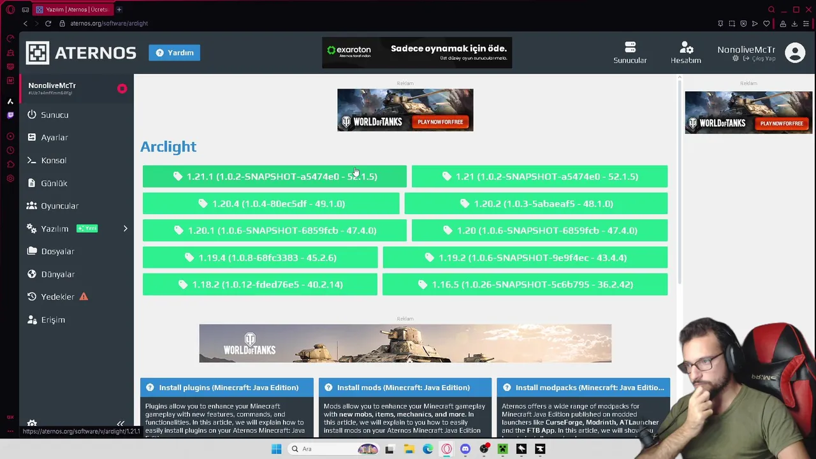Click the Yardım help button
This screenshot has height=459, width=816.
(x=175, y=52)
